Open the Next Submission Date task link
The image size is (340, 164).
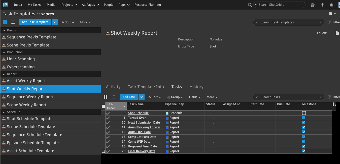[144, 123]
